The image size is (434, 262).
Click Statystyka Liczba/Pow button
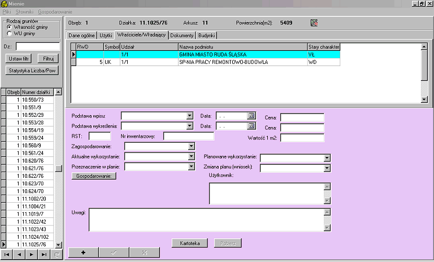(32, 71)
